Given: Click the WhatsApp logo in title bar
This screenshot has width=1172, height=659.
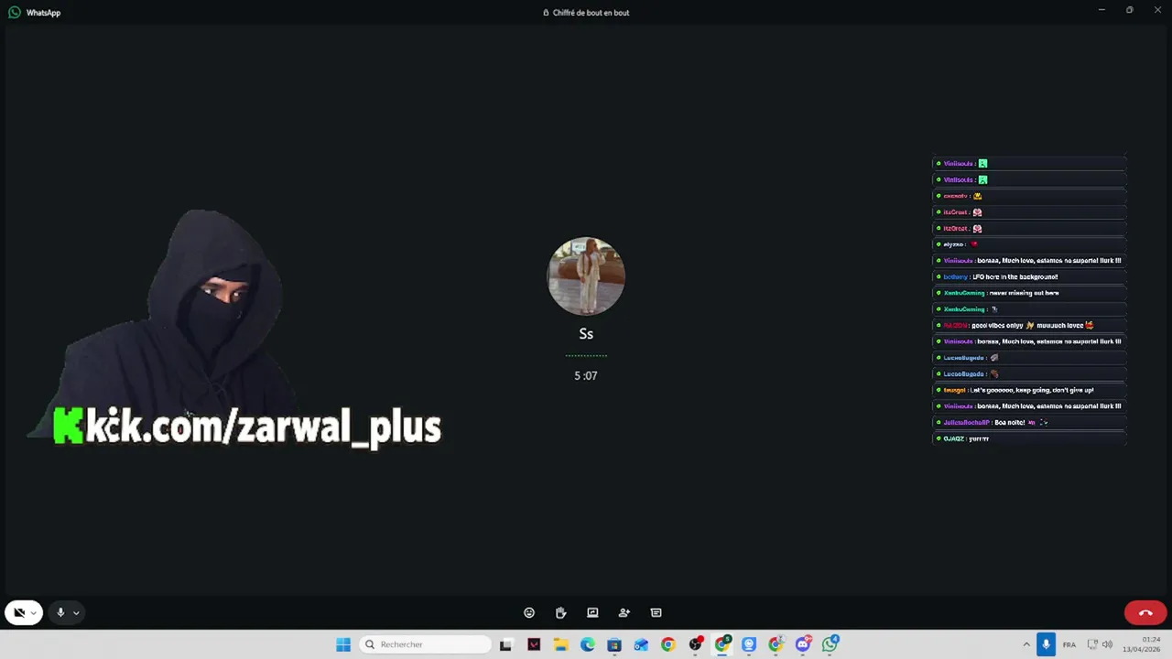Looking at the screenshot, I should pos(15,13).
